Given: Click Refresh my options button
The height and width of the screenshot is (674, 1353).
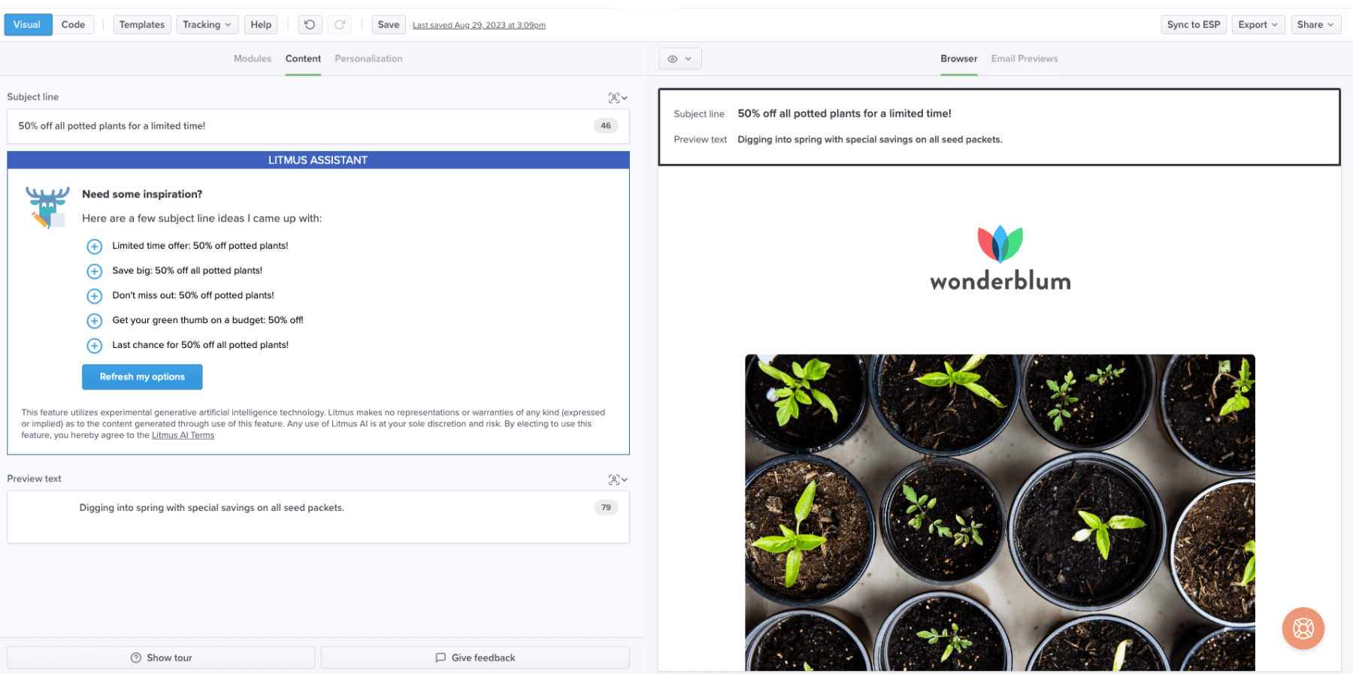Looking at the screenshot, I should [x=142, y=377].
